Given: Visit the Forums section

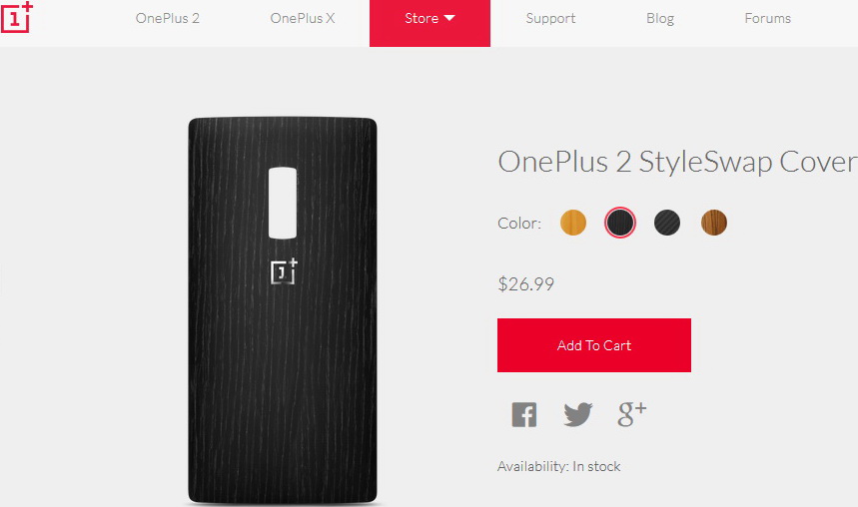Looking at the screenshot, I should click(767, 18).
